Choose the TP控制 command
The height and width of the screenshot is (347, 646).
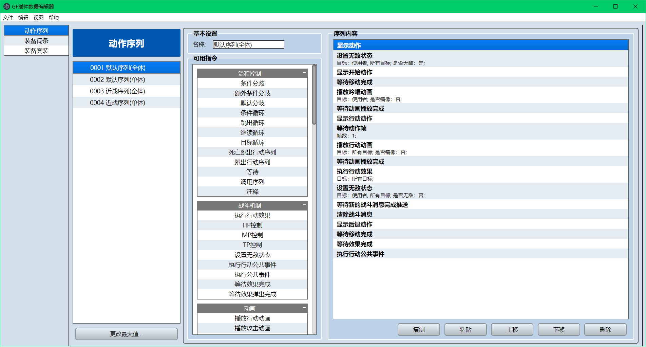click(x=252, y=245)
